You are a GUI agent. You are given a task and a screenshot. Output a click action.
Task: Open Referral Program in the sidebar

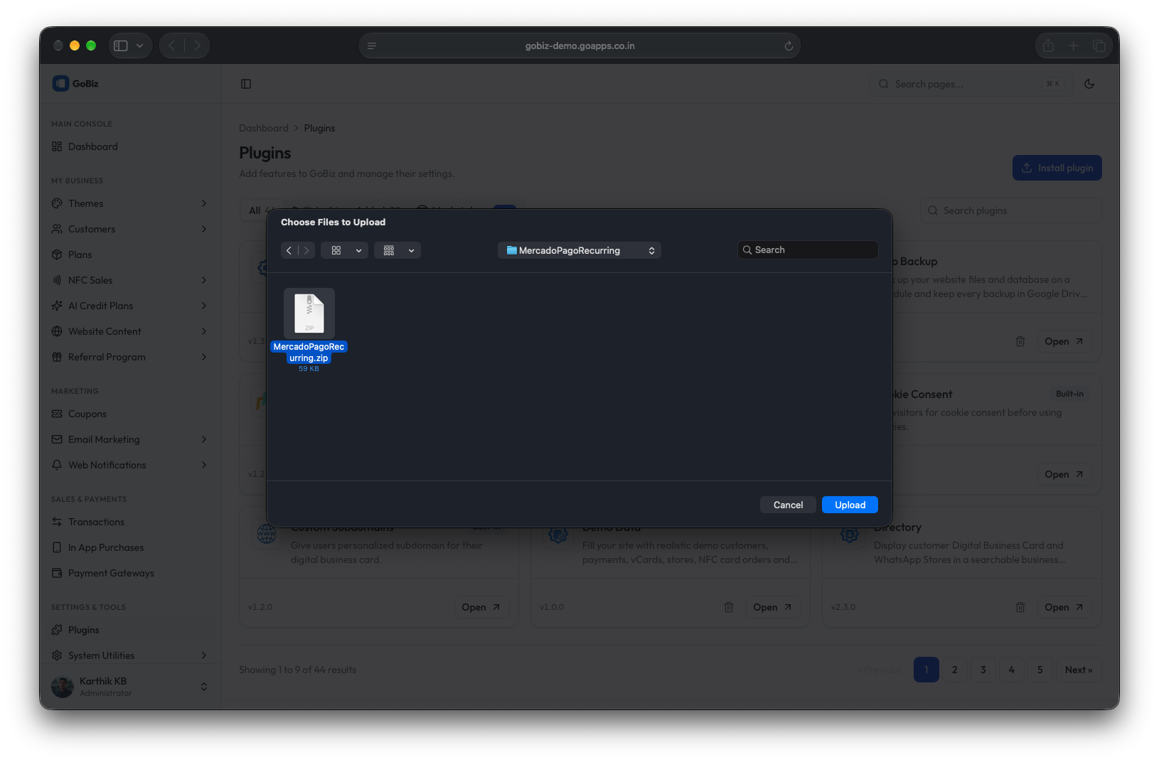point(129,357)
